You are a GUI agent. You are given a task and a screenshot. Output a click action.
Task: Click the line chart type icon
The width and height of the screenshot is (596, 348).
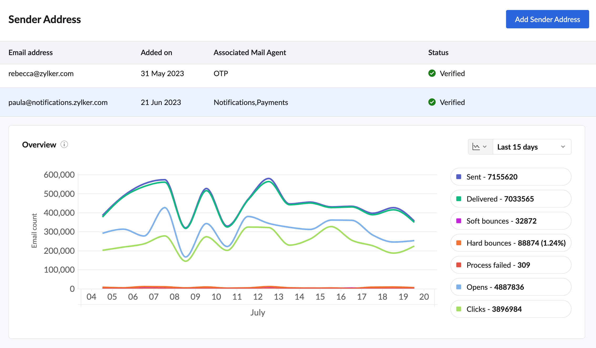(x=476, y=147)
